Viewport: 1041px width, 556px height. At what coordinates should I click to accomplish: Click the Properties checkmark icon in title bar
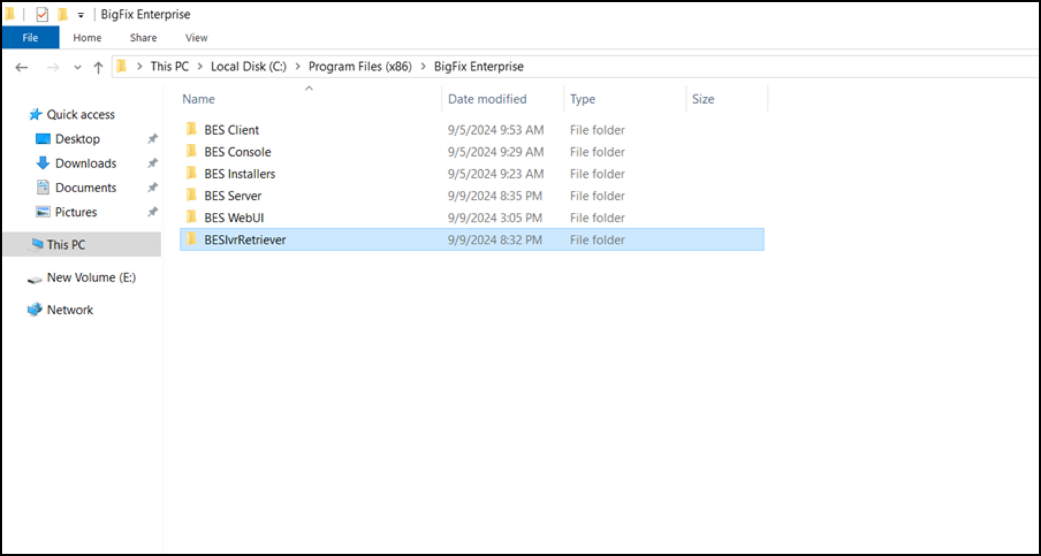42,14
